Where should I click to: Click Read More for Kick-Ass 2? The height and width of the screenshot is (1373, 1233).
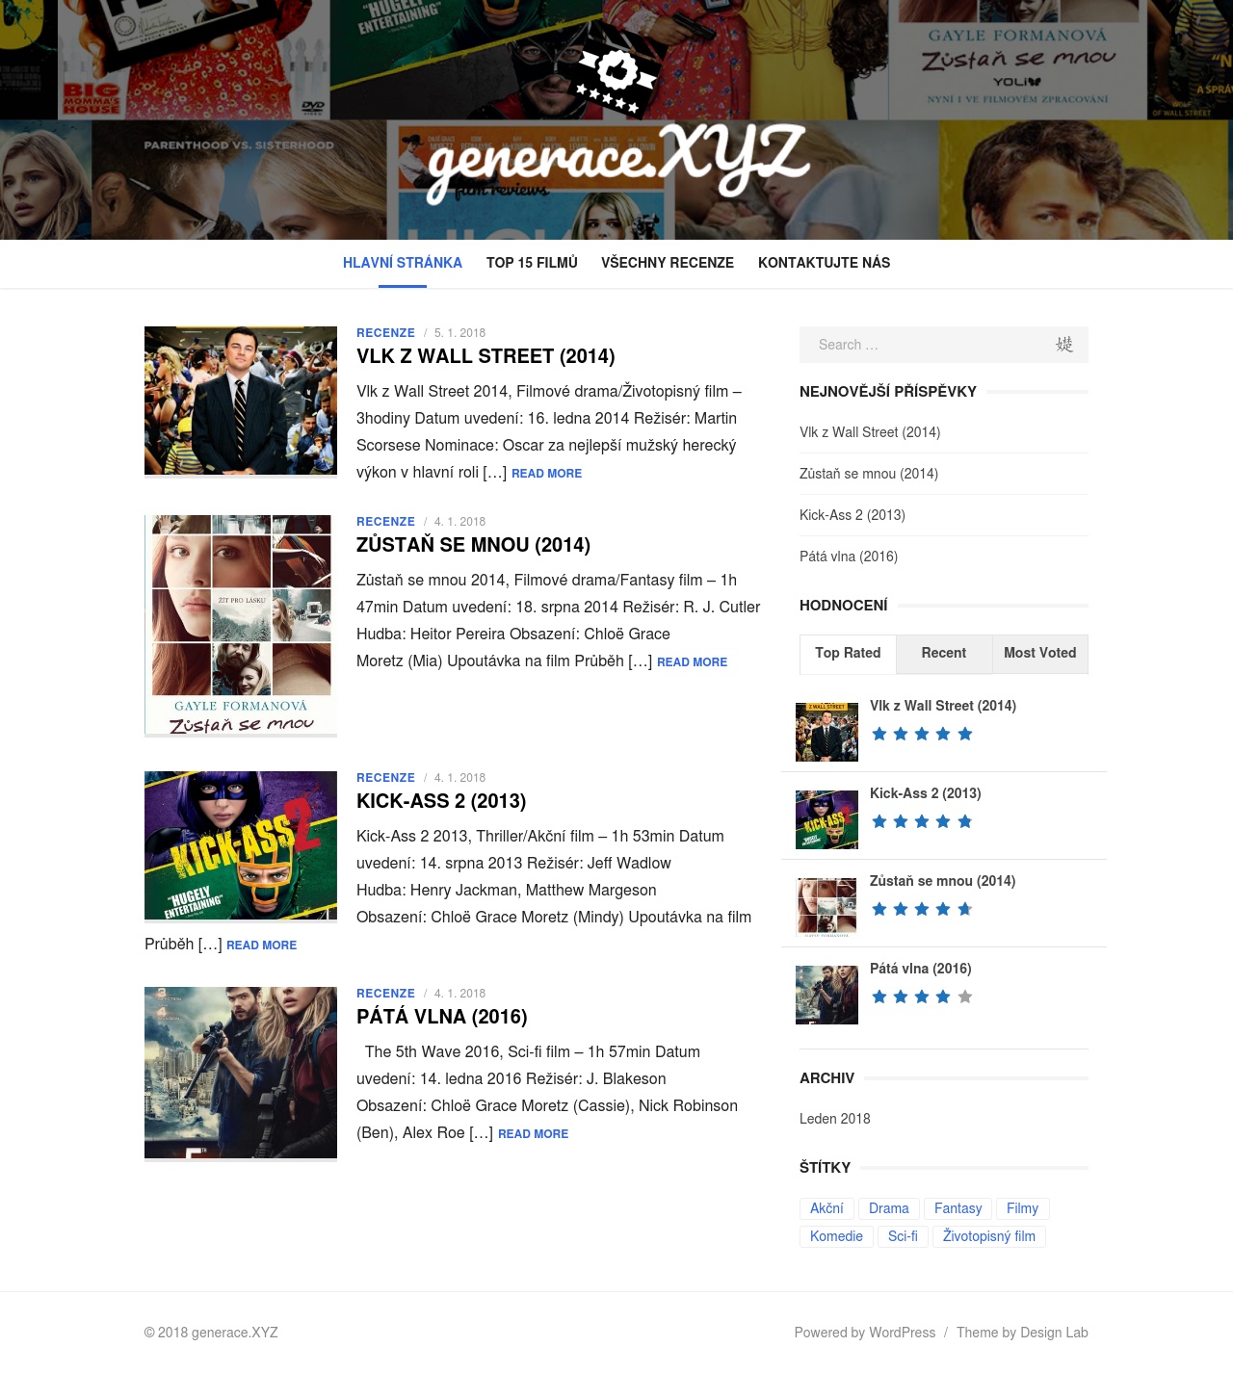click(x=261, y=946)
